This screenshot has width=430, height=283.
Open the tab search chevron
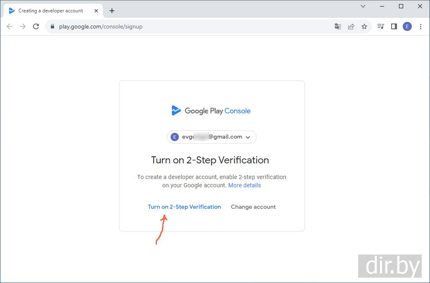coord(363,6)
